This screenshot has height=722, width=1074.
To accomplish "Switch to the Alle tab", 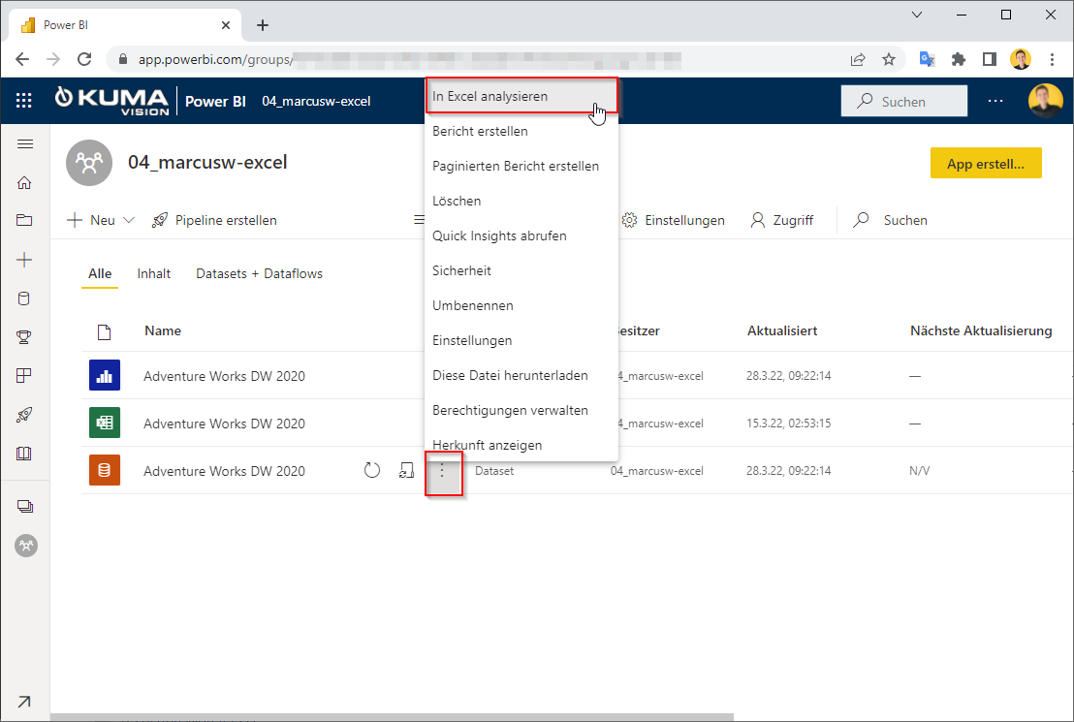I will [100, 273].
